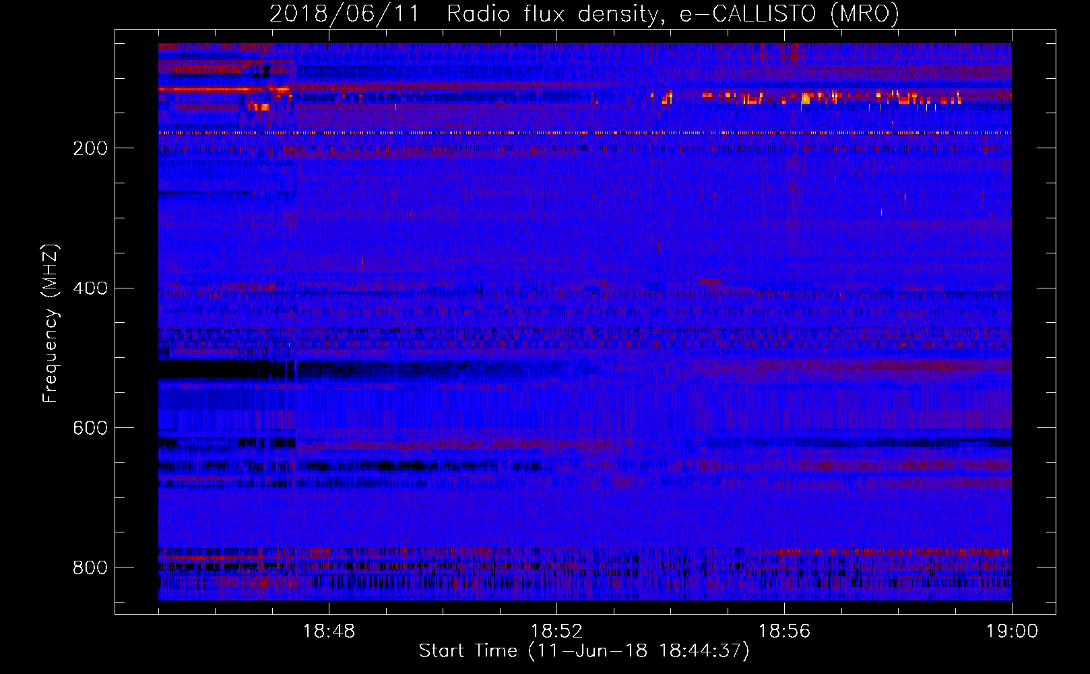The width and height of the screenshot is (1090, 674).
Task: Click the 'Start Time (11-Jun-18 18:44:37)' axis label
Action: (x=584, y=650)
